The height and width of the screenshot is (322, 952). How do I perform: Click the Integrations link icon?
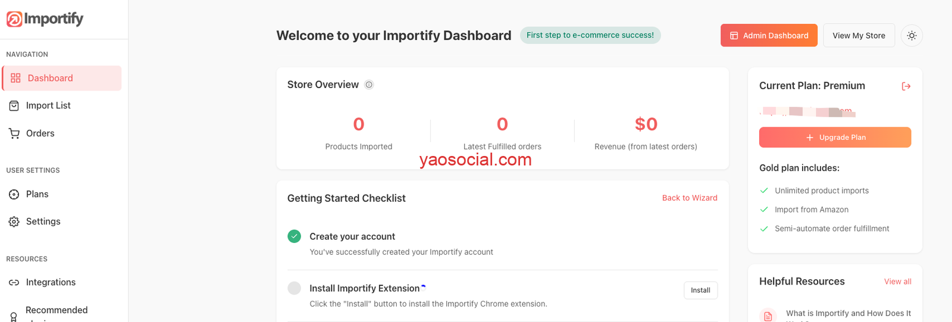pyautogui.click(x=14, y=282)
